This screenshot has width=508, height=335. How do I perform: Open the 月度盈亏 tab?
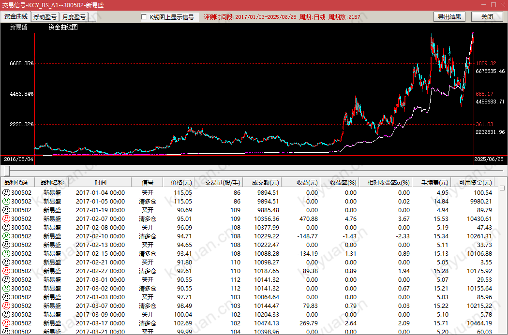[x=74, y=17]
